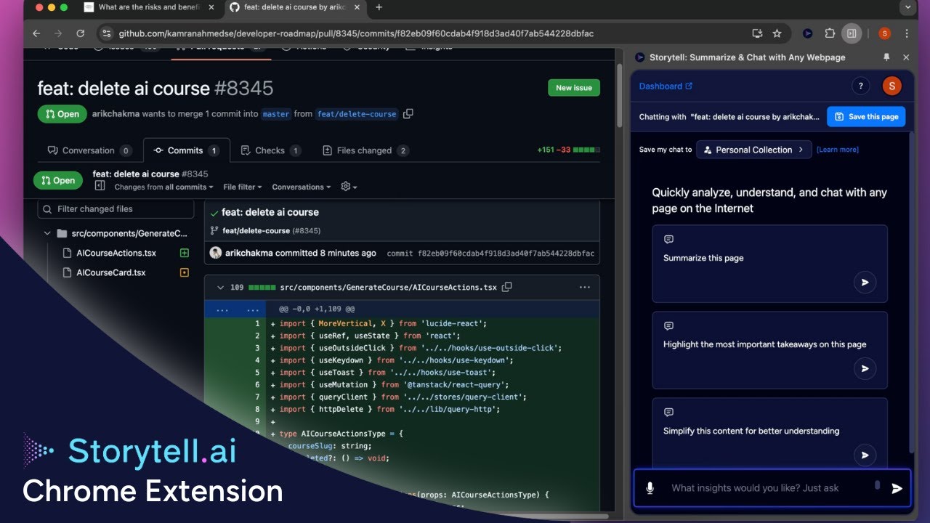The image size is (930, 523).
Task: Click commit hash f82eb09f60c
Action: [x=506, y=254]
